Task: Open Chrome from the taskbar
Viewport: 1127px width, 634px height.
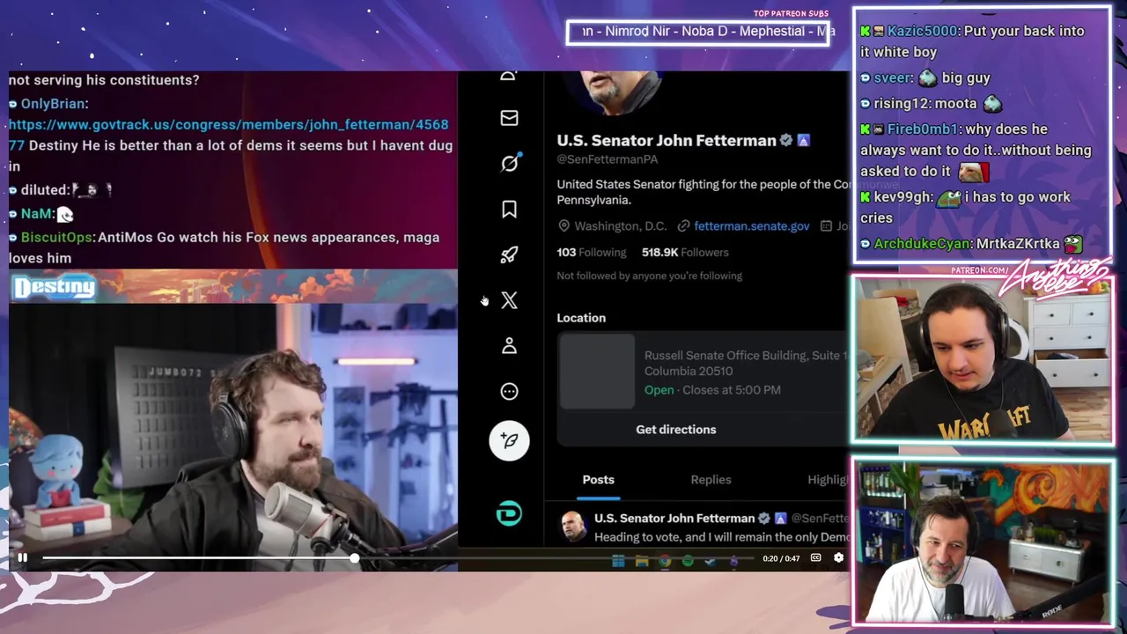Action: pos(665,561)
